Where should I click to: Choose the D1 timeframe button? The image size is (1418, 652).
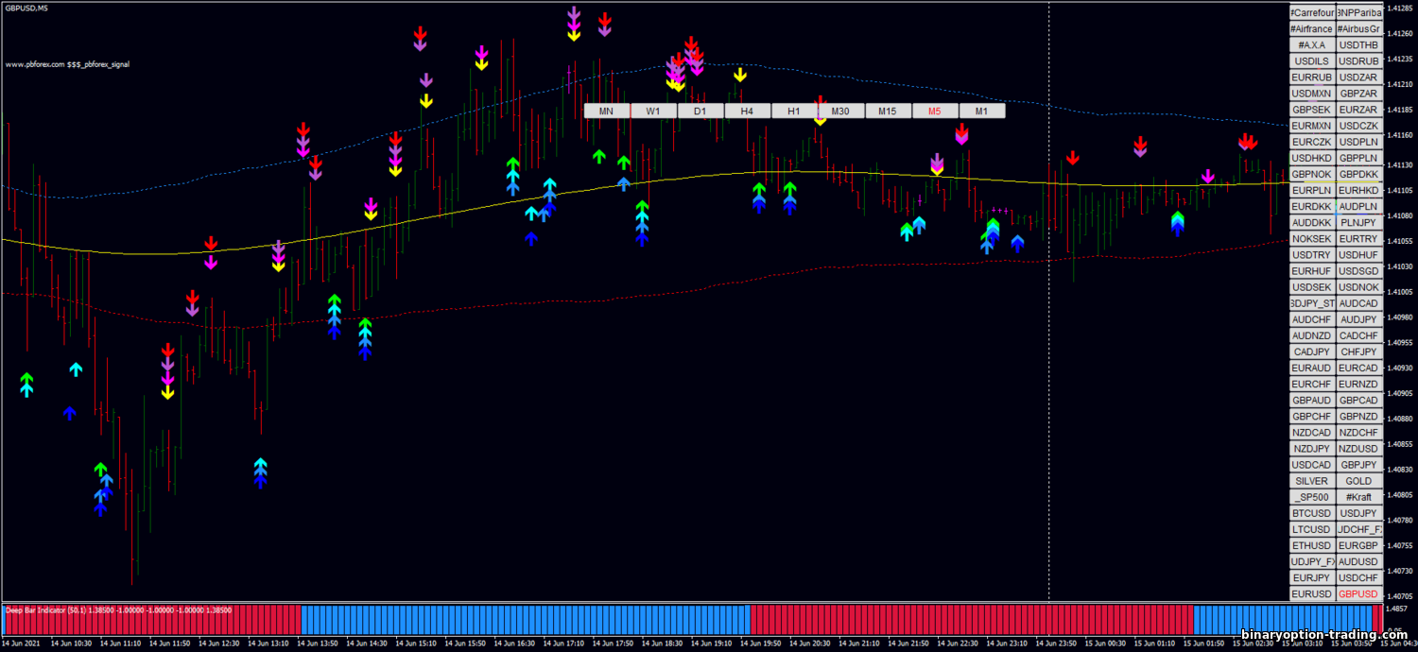700,112
